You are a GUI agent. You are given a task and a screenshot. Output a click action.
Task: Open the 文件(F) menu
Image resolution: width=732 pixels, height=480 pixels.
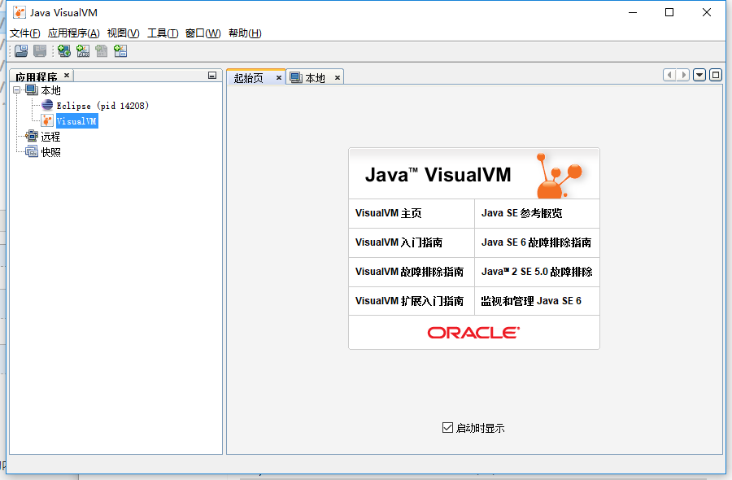point(24,33)
